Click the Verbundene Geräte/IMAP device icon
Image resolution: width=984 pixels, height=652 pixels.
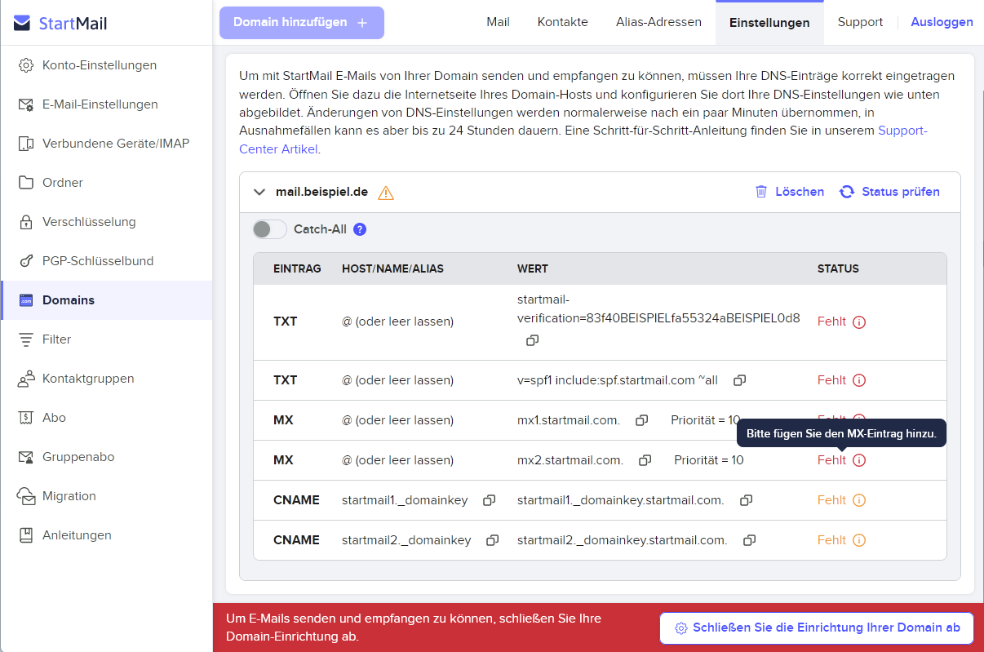tap(26, 144)
